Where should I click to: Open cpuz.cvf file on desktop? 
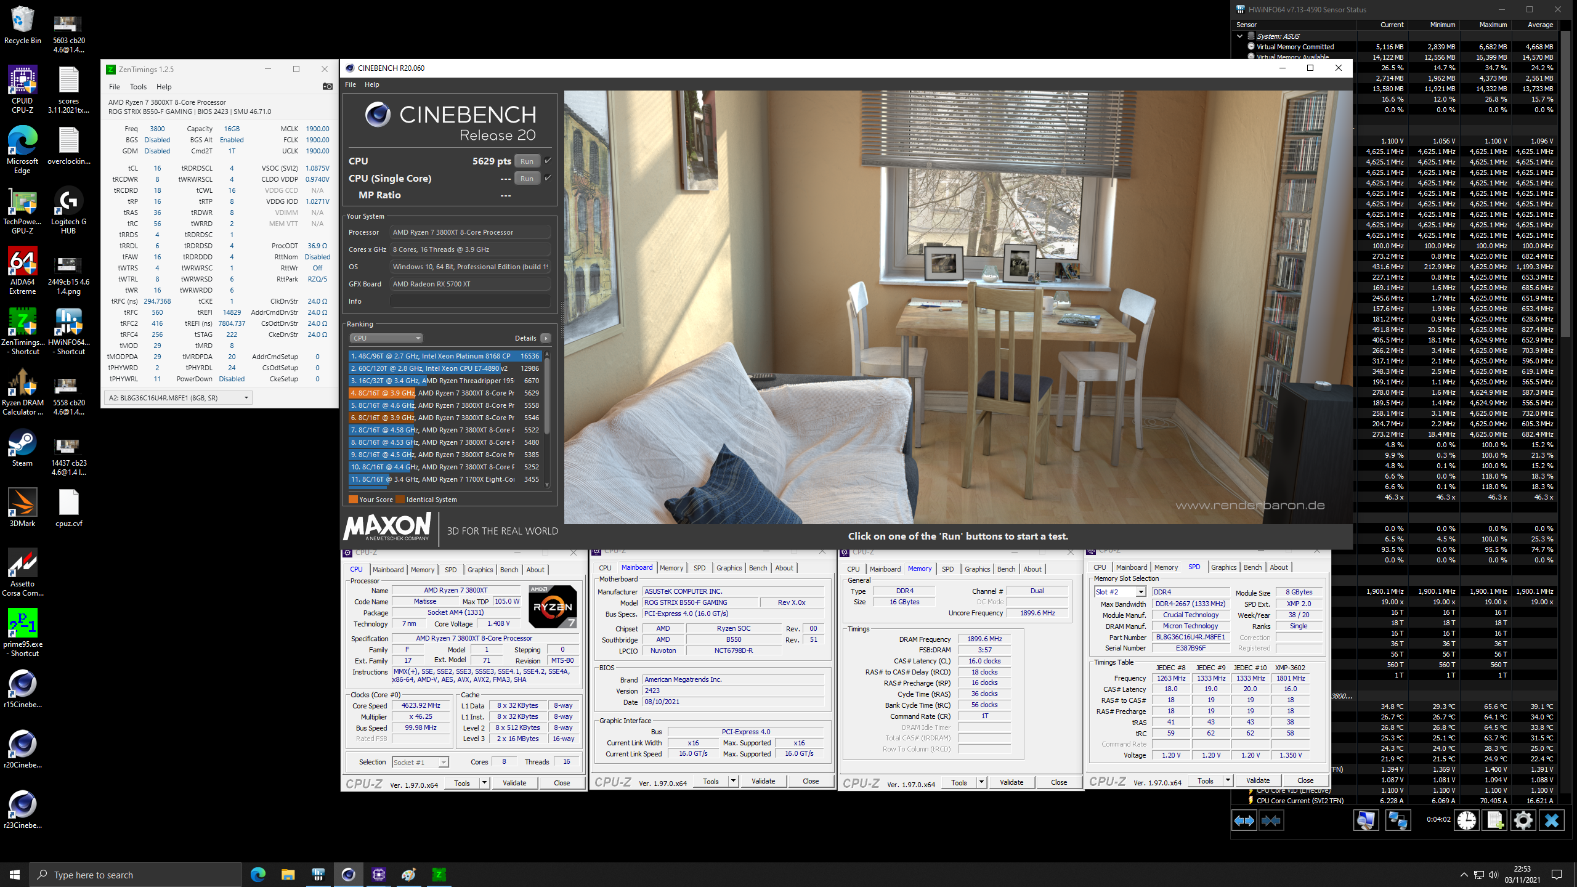pos(68,508)
